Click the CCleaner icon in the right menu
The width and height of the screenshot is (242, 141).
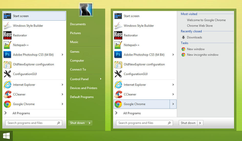point(118,94)
